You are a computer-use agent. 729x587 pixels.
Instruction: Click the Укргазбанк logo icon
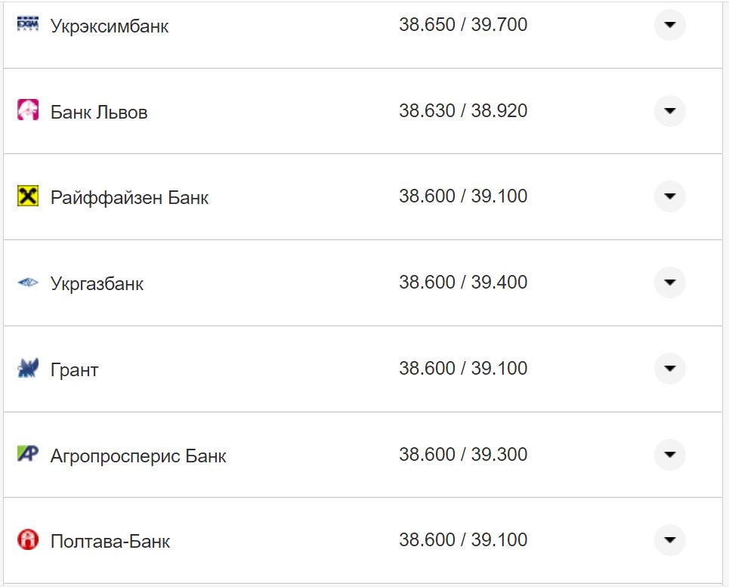pos(27,283)
